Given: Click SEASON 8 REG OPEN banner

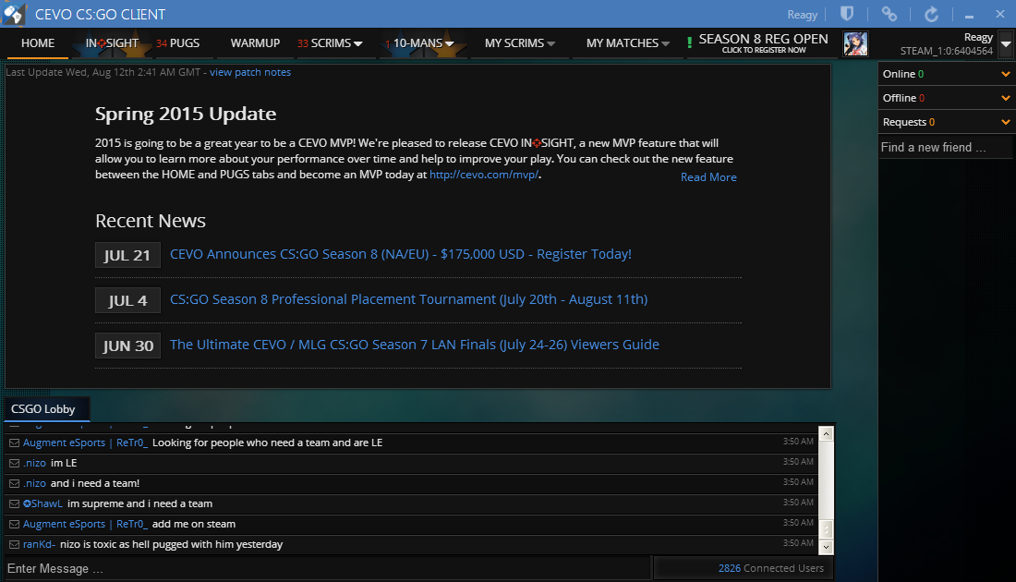Looking at the screenshot, I should [763, 43].
